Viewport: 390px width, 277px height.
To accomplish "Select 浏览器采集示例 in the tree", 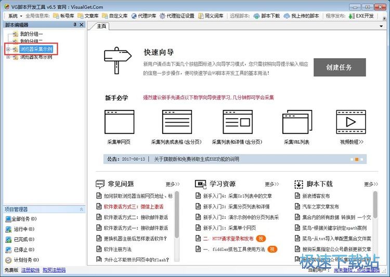I will tap(36, 49).
